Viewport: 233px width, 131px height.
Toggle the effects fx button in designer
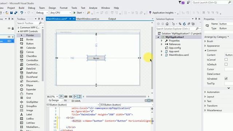(x=61, y=96)
